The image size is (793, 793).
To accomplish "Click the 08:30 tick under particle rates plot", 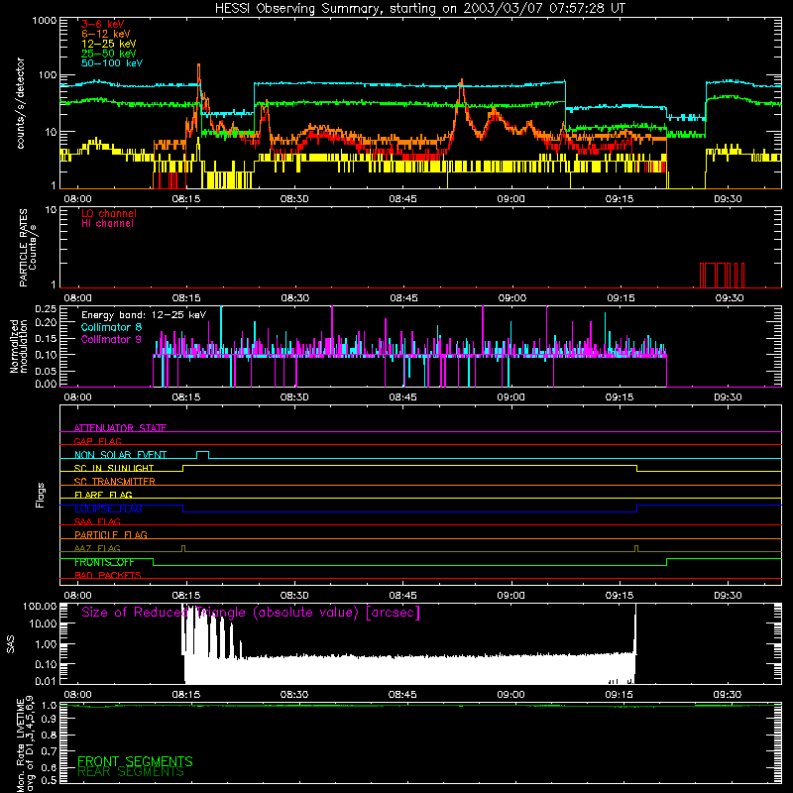I will (294, 298).
